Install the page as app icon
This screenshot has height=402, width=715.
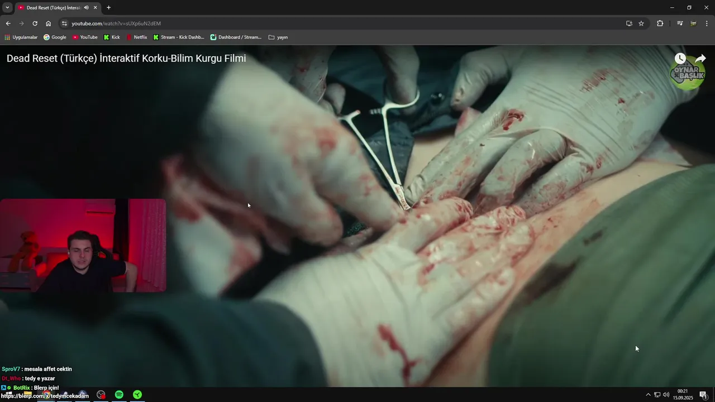click(x=629, y=23)
